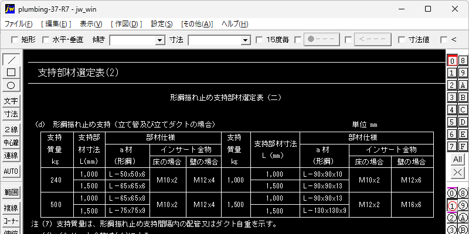Open the ファイル(F) menu
Screen dimensions: 469x234
click(19, 24)
